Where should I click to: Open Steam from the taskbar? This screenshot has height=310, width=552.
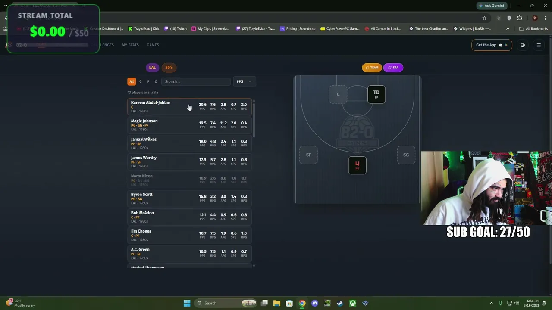[x=340, y=303]
